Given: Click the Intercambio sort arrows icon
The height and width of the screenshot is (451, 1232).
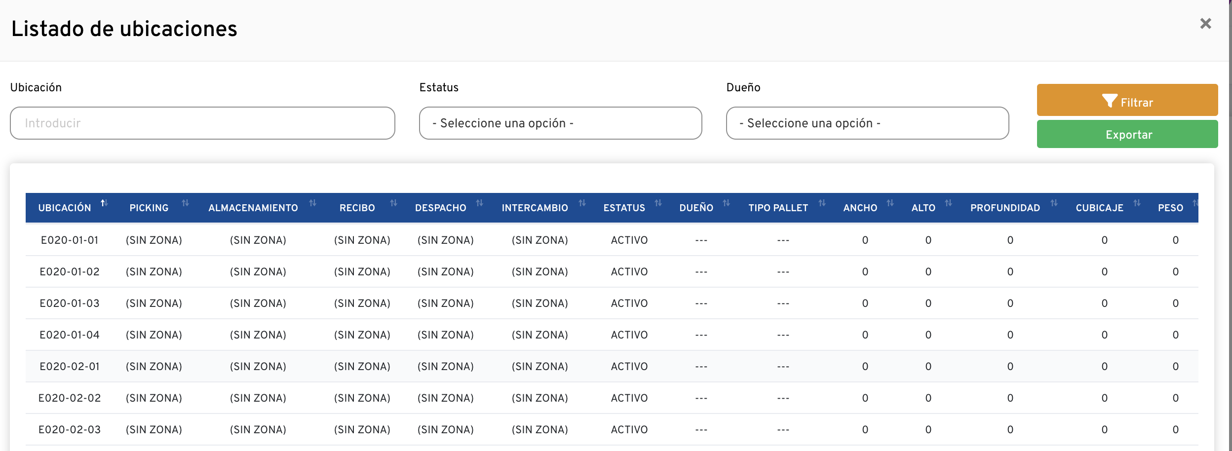Looking at the screenshot, I should point(582,203).
